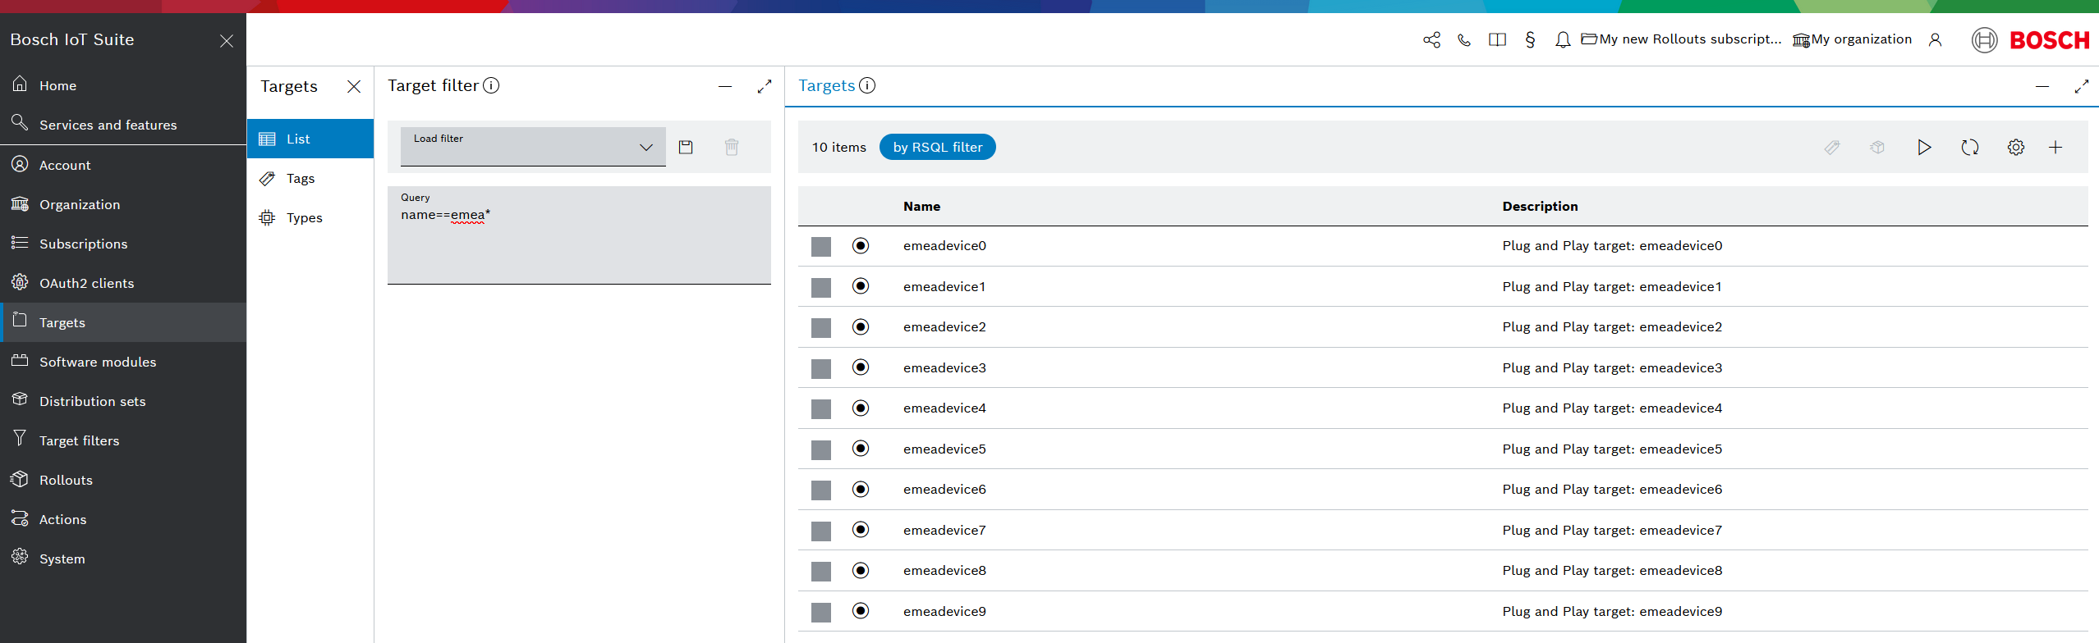Open targets table settings gear icon
Viewport: 2099px width, 643px height.
point(2015,148)
